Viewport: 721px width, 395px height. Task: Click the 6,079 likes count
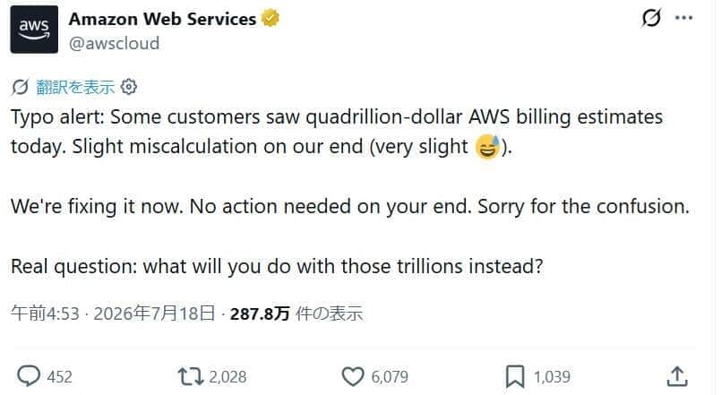[x=390, y=377]
